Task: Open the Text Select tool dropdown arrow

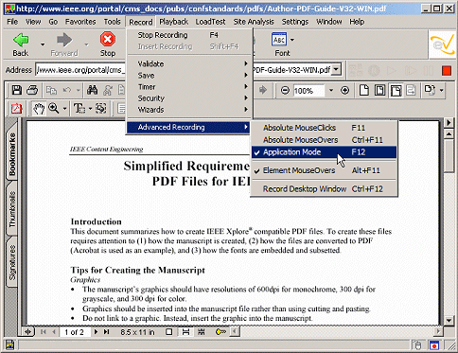Action: (x=90, y=109)
